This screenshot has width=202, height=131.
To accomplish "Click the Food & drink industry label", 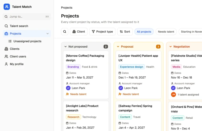I will [x=90, y=67].
